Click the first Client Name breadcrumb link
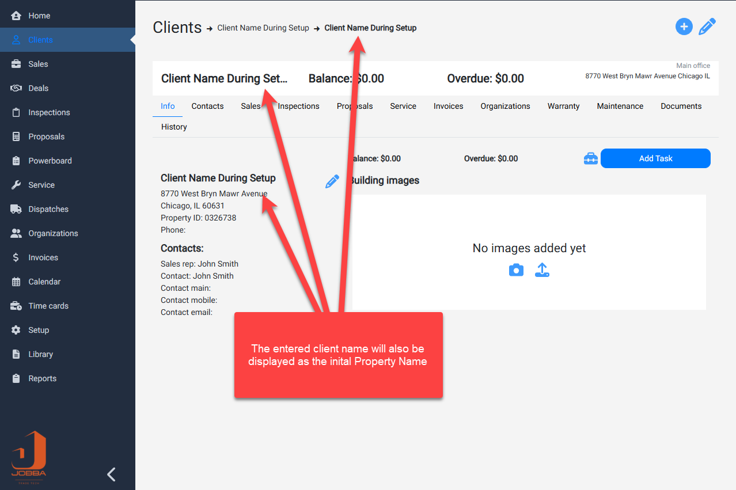Viewport: 736px width, 490px height. 263,28
